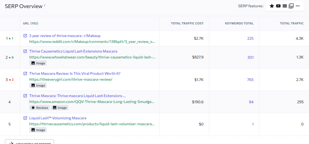Open keywords total 1 for thrivecausemetics

(253, 124)
